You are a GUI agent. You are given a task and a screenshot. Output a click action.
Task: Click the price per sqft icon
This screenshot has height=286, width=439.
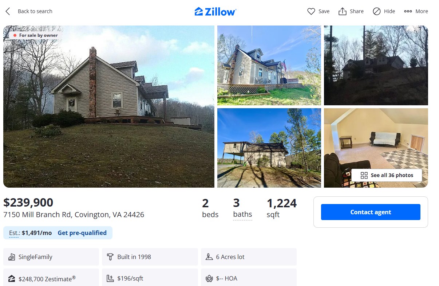tap(110, 279)
